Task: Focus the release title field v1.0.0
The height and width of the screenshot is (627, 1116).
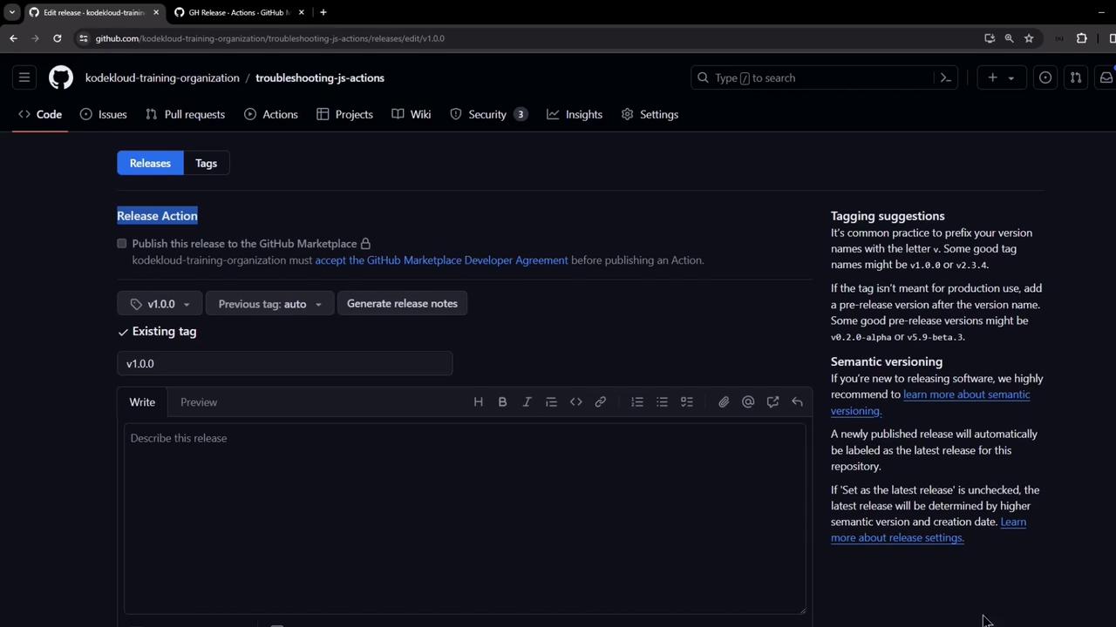Action: click(x=284, y=363)
